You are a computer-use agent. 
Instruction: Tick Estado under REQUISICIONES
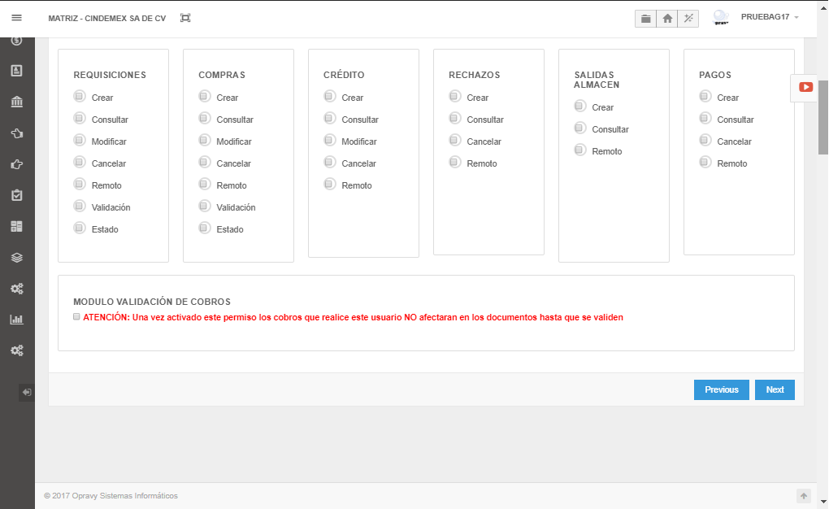pos(80,228)
